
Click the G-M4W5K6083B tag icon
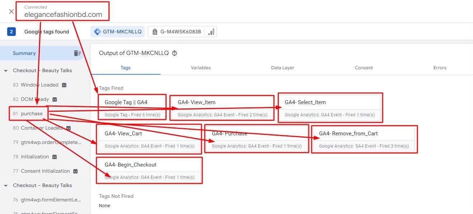coord(155,32)
